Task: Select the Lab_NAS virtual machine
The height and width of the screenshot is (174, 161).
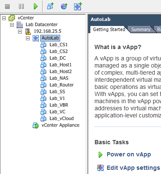Action: (59, 78)
